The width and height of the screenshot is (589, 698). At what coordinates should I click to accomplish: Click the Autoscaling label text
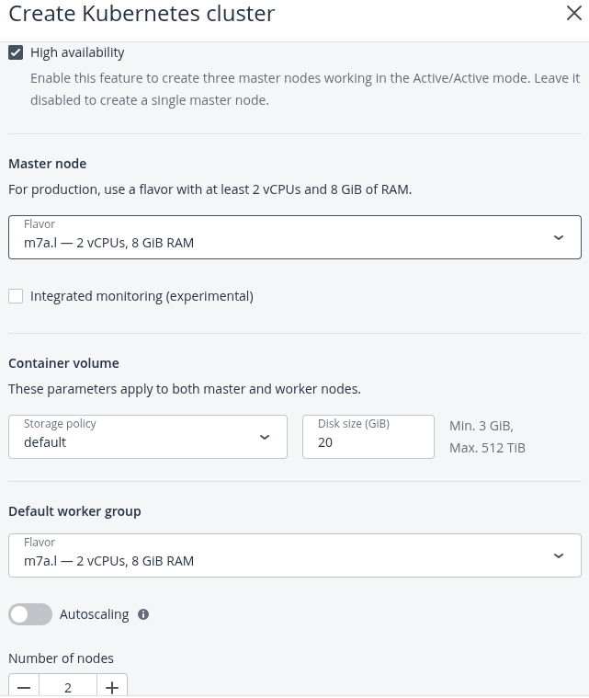point(95,614)
